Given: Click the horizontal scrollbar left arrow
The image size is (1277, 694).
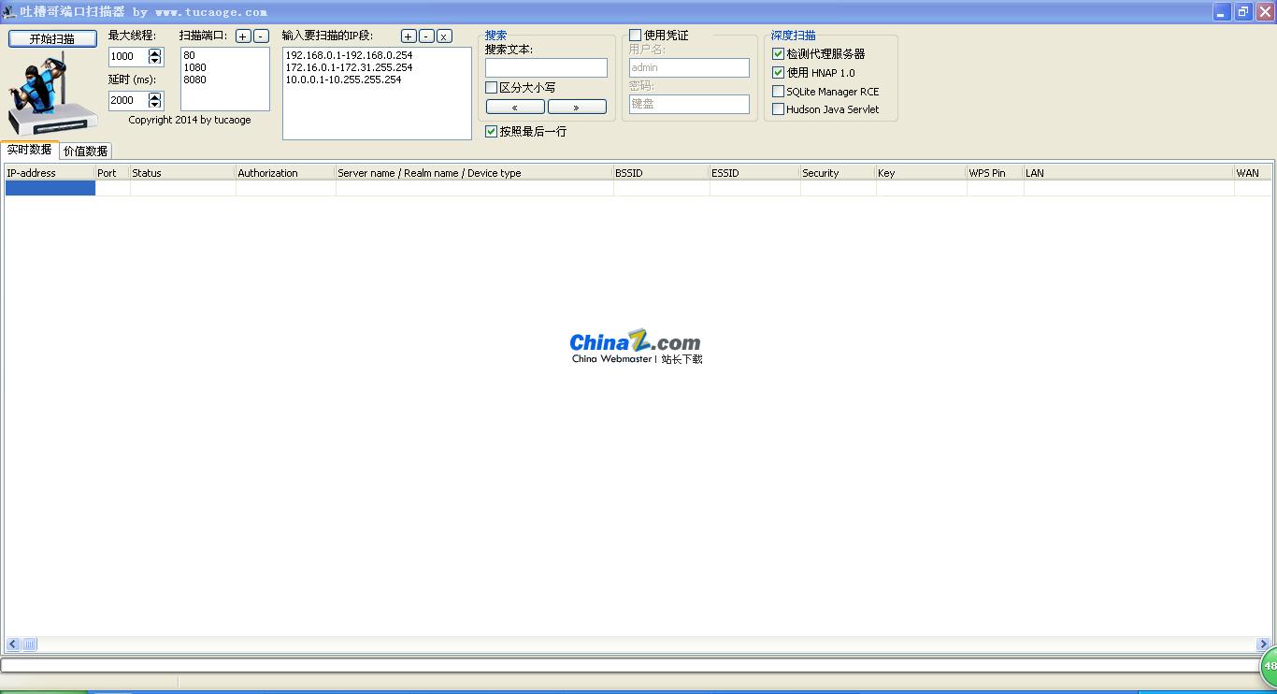Looking at the screenshot, I should pos(13,644).
